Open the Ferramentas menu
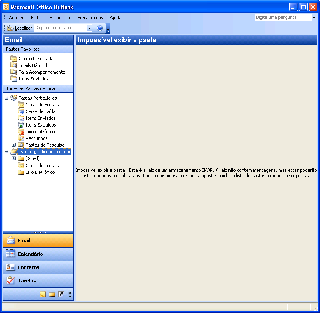The image size is (320, 313). coord(90,18)
